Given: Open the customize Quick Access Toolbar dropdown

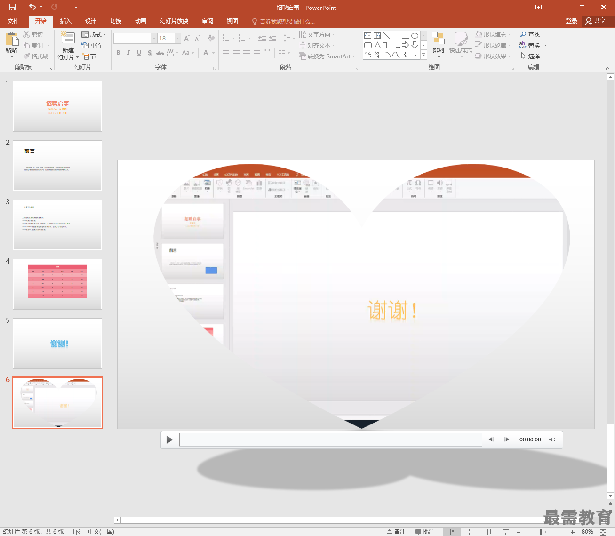Looking at the screenshot, I should click(x=76, y=7).
